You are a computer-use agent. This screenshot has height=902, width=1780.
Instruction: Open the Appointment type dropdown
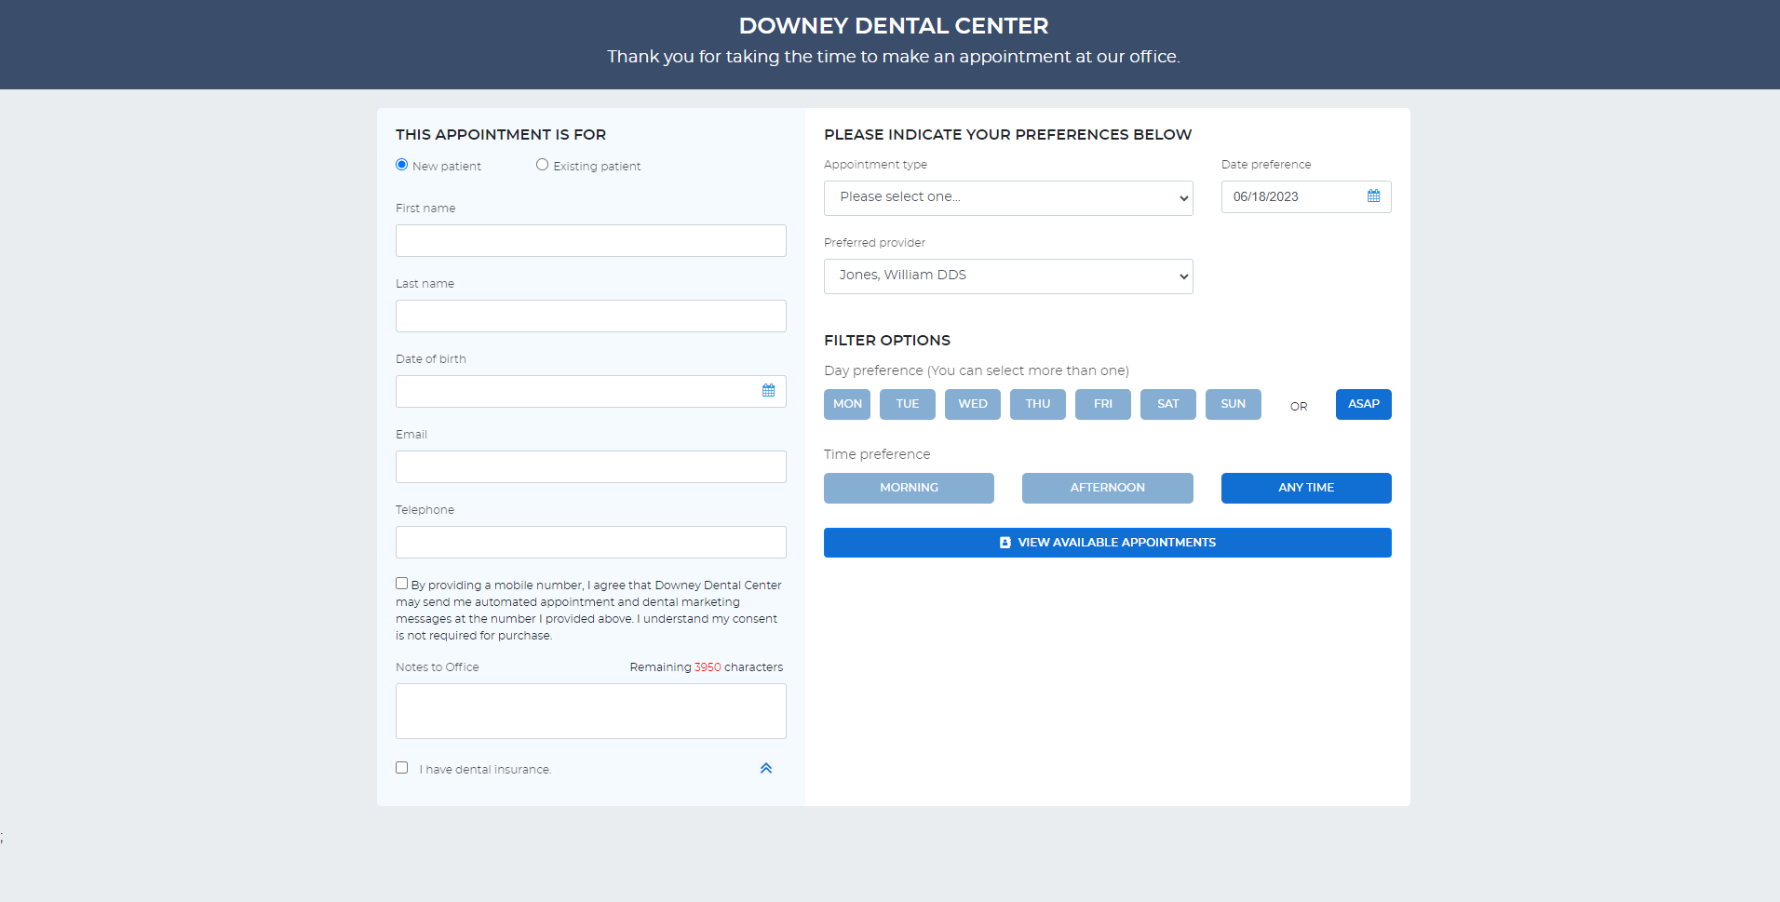1008,198
